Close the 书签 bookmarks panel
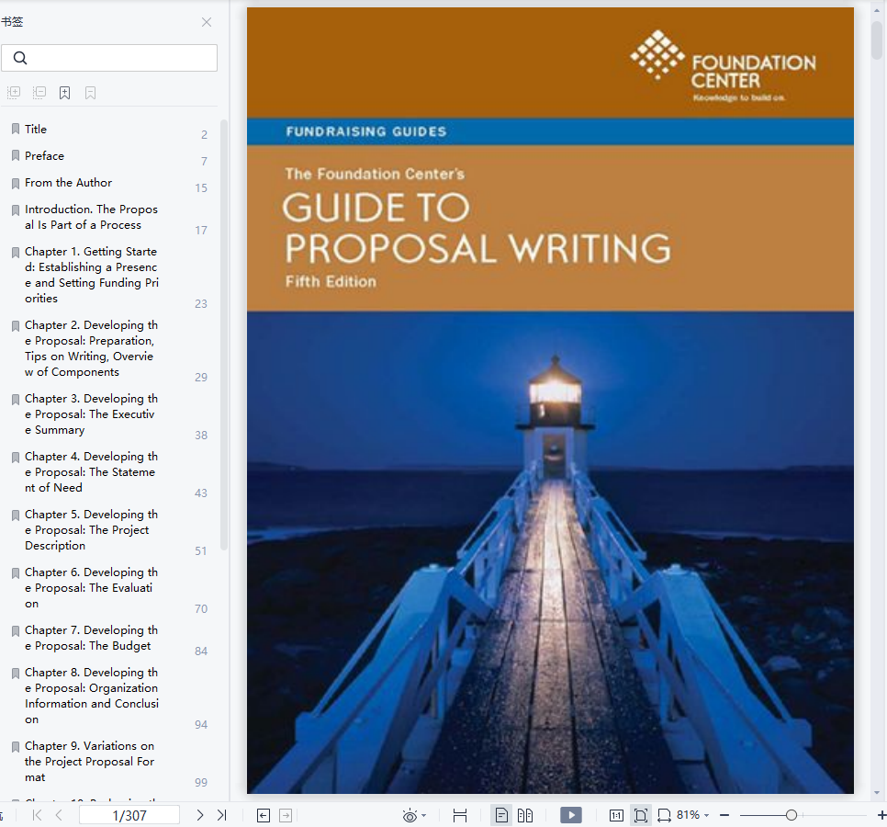The image size is (887, 827). pos(207,22)
